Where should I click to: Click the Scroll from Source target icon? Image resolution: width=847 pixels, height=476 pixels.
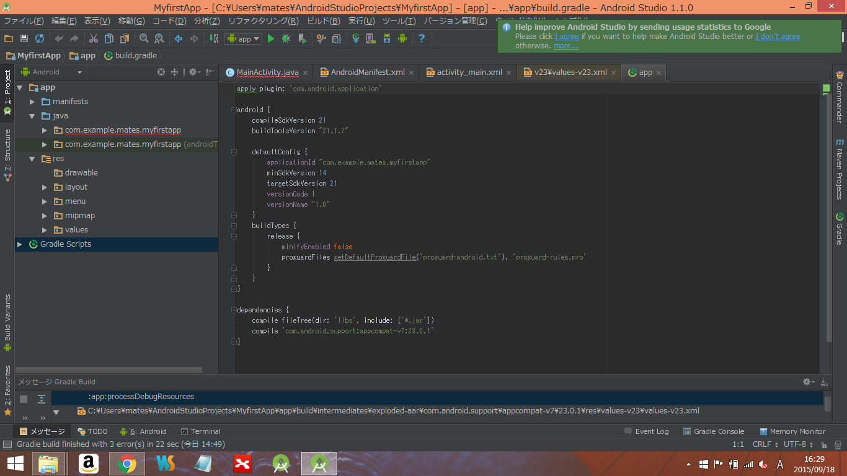(161, 72)
